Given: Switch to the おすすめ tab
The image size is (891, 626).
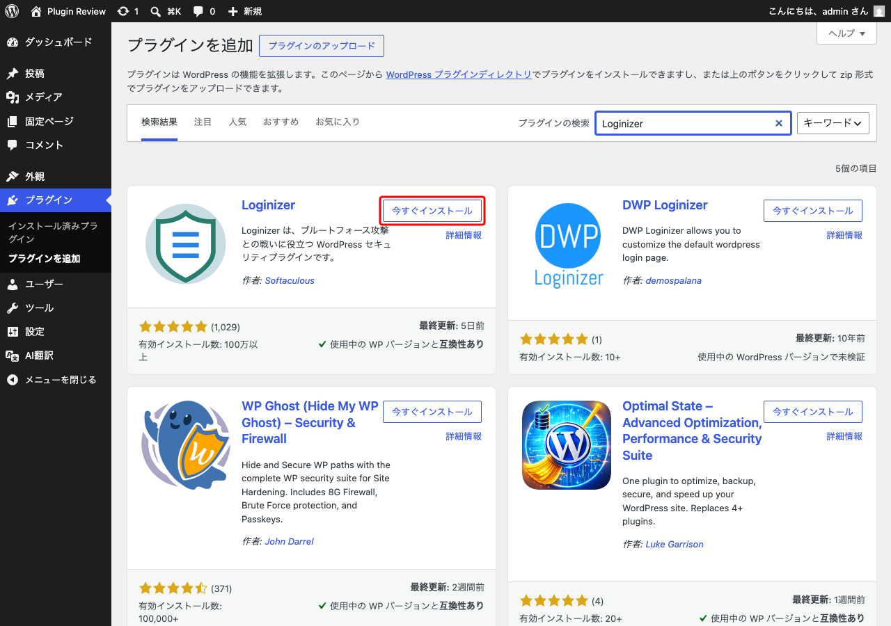Looking at the screenshot, I should click(x=281, y=122).
